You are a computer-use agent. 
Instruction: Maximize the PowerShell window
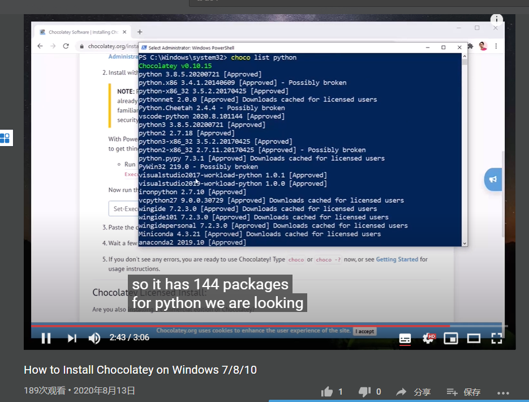click(x=444, y=48)
